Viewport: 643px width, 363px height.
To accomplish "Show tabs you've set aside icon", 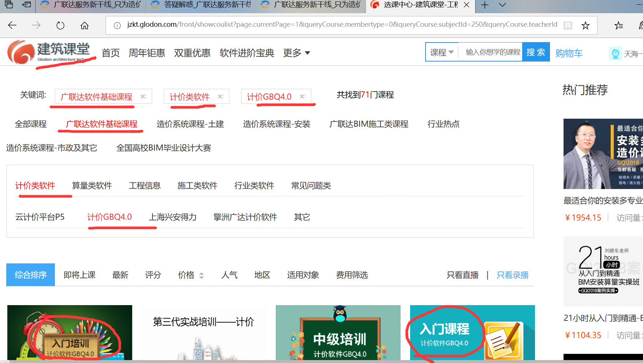I will (x=8, y=5).
